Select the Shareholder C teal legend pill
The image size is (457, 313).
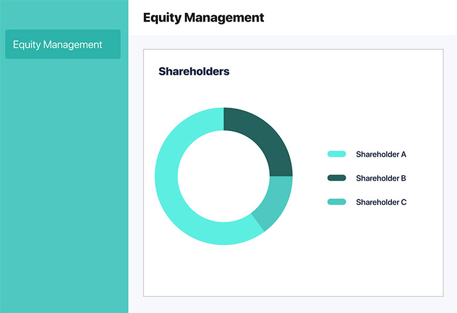tap(337, 202)
